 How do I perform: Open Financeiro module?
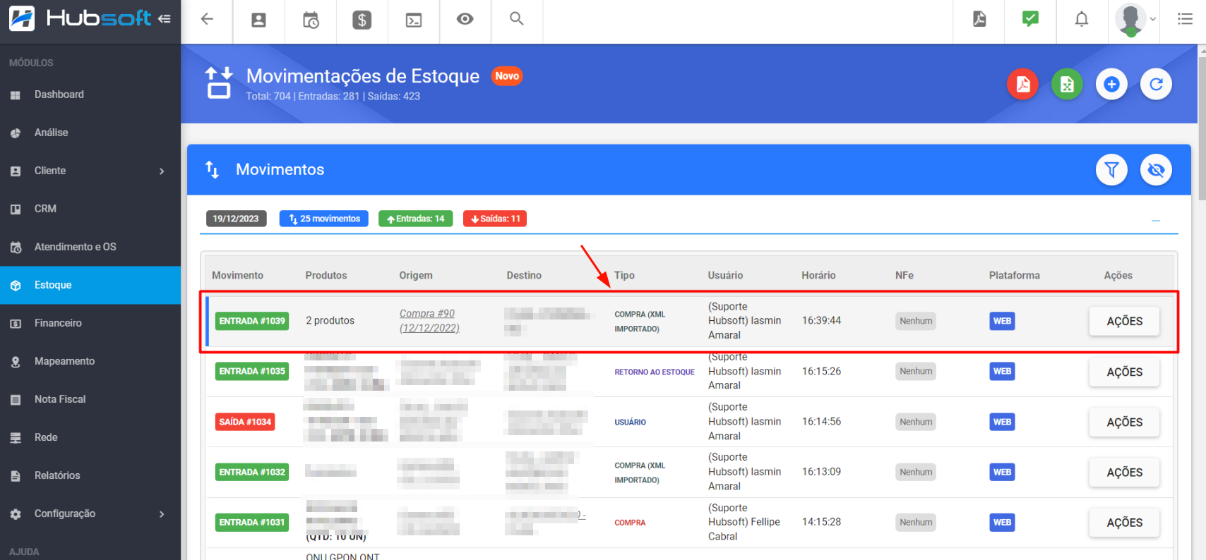(x=90, y=323)
